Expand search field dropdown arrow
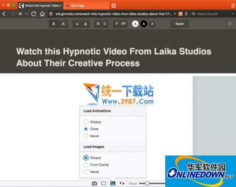The width and height of the screenshot is (236, 187). coord(233,14)
